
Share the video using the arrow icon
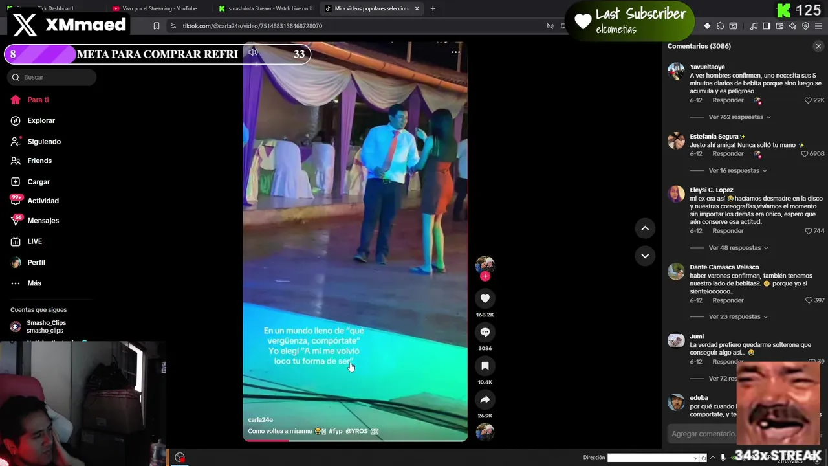(485, 399)
